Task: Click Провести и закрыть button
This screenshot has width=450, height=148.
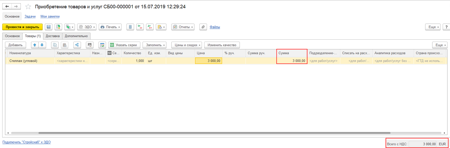Action: pos(22,27)
